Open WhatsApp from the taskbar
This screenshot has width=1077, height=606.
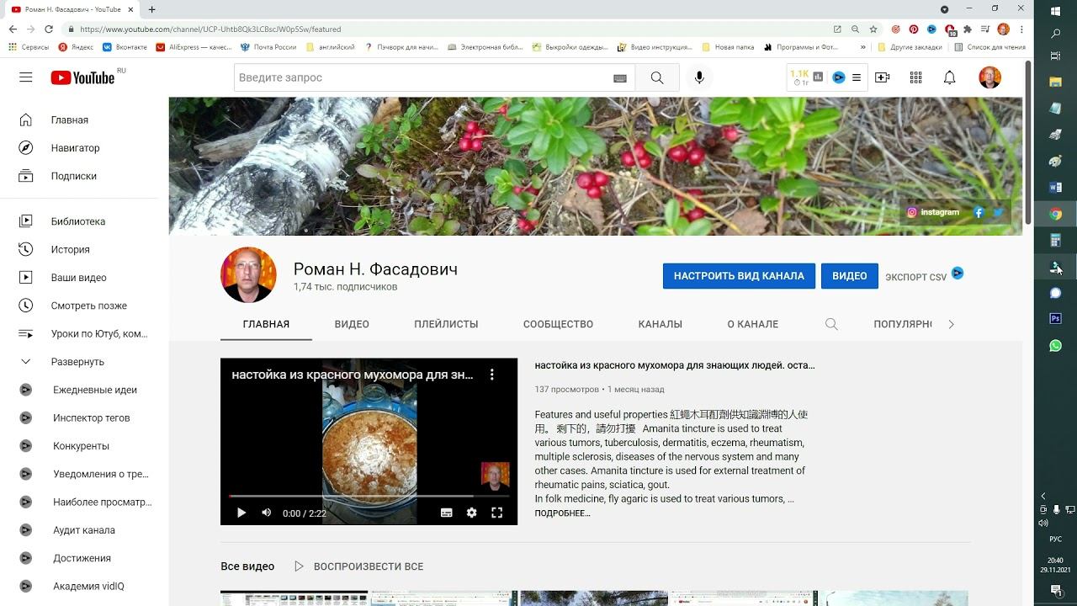pyautogui.click(x=1056, y=346)
